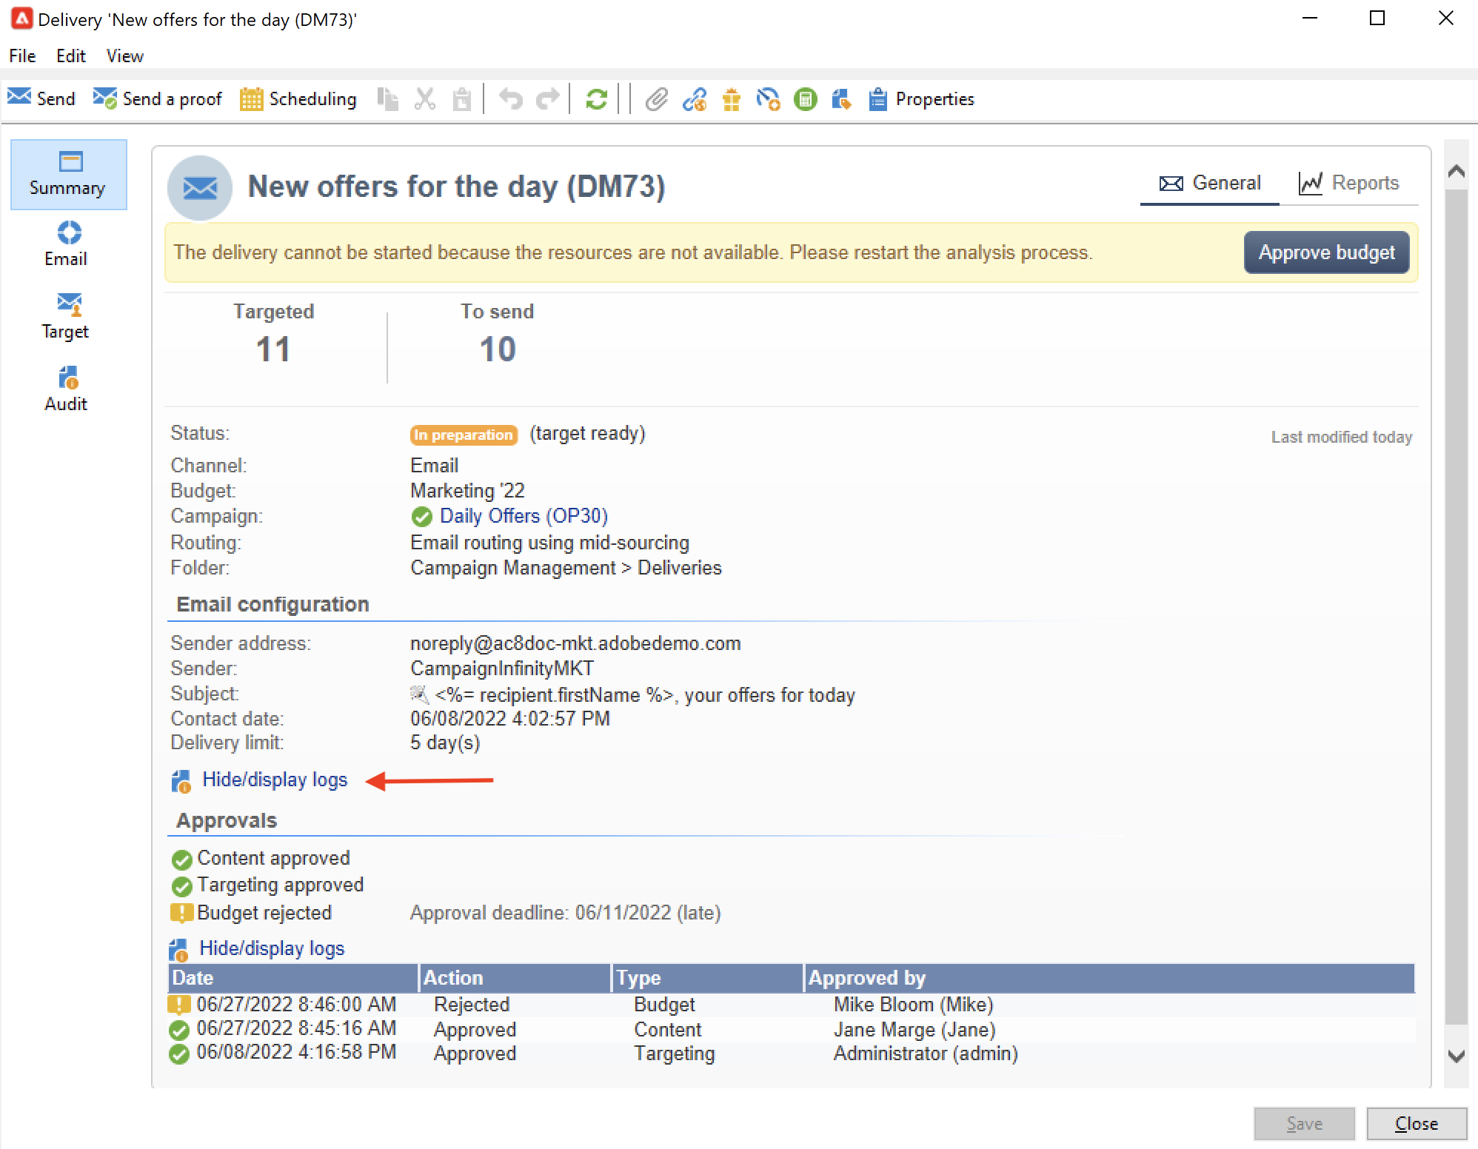Image resolution: width=1478 pixels, height=1149 pixels.
Task: Toggle delivery Hide/display logs link
Action: click(274, 780)
